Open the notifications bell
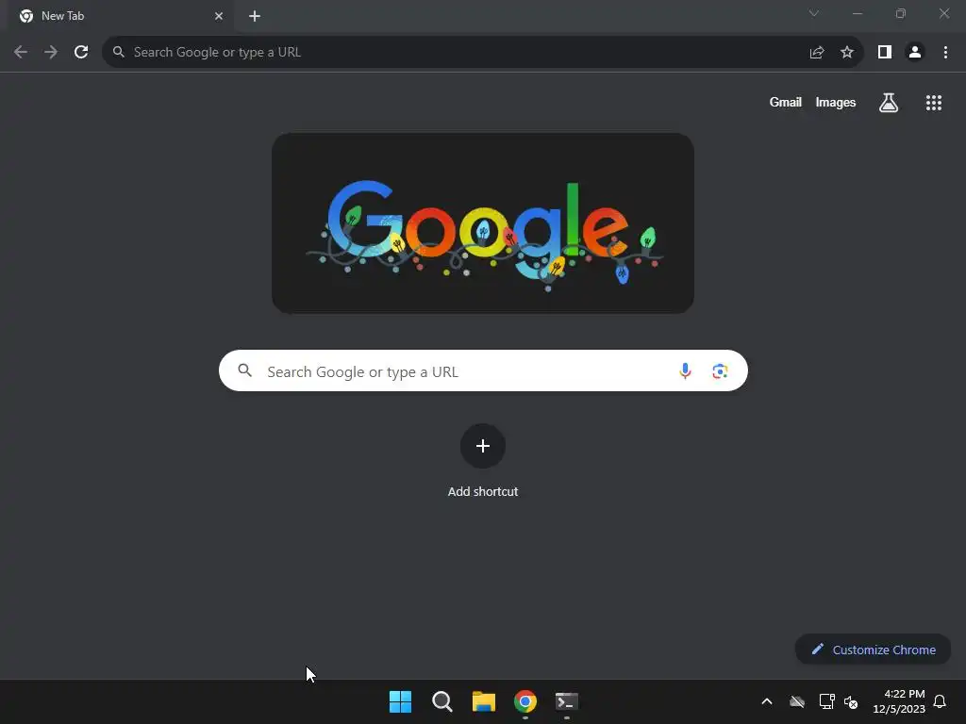Viewport: 966px width, 724px height. 941,701
